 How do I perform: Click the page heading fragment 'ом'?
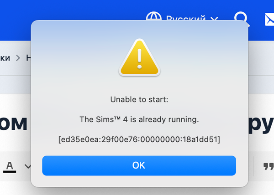point(14,124)
